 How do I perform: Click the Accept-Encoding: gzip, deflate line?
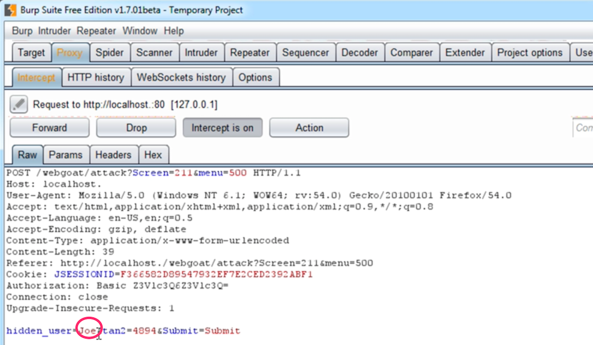(96, 229)
